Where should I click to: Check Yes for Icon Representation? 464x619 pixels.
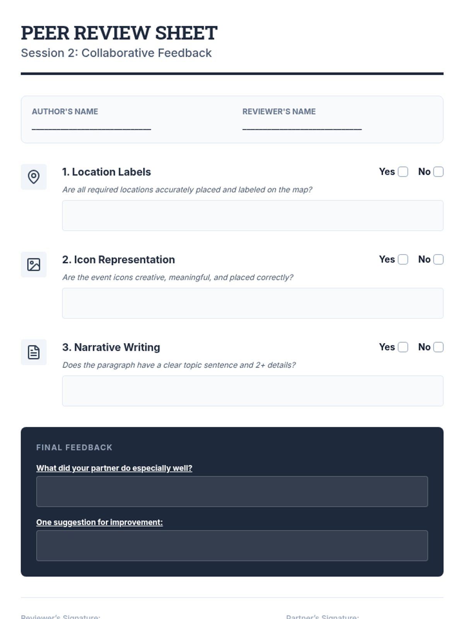coord(403,259)
